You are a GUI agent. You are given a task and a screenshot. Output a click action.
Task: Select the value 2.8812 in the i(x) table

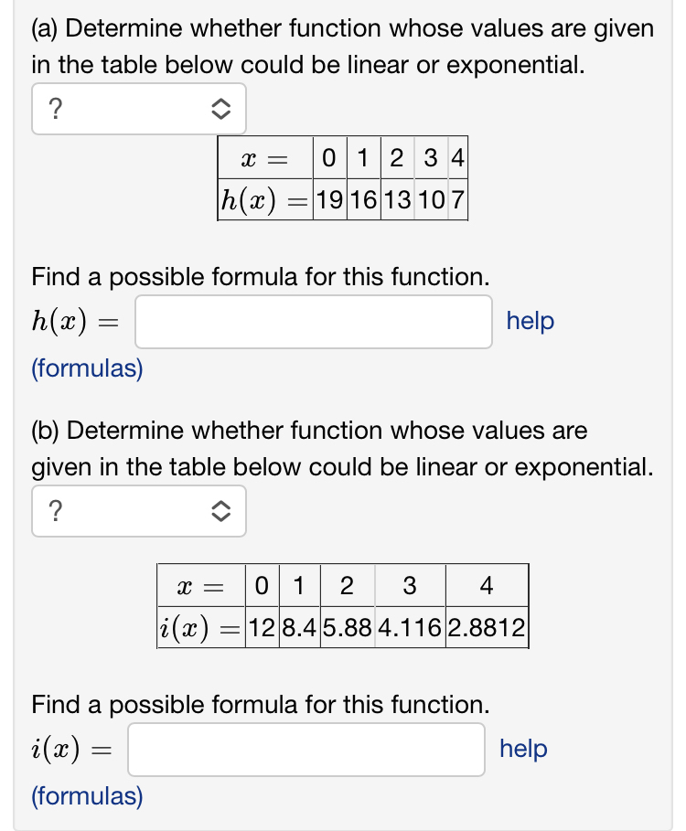(x=487, y=627)
